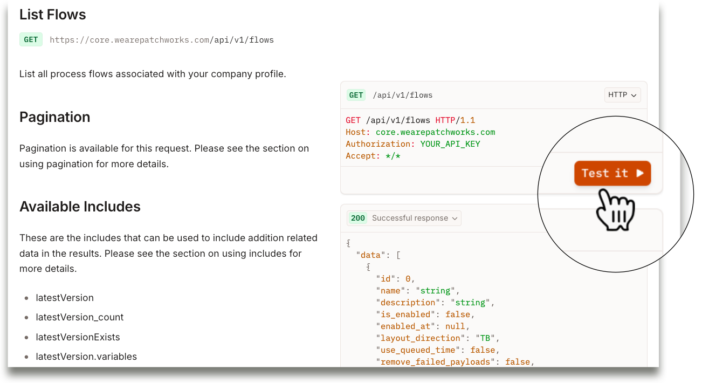The width and height of the screenshot is (702, 383).
Task: Click the green GET badge under List Flows
Action: (31, 39)
